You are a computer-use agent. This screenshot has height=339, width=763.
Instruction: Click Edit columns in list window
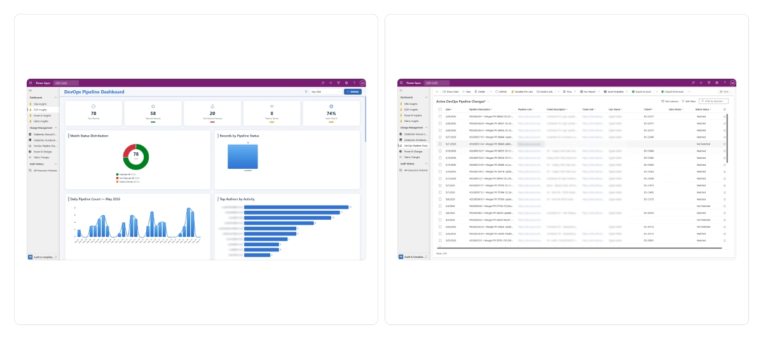pyautogui.click(x=670, y=102)
